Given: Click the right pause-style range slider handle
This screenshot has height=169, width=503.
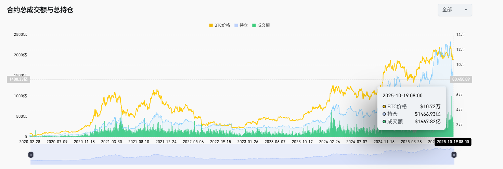Looking at the screenshot, I should click(x=454, y=155).
